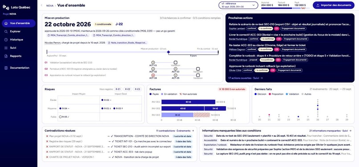Image resolution: width=359 pixels, height=167 pixels.
Task: Click the 18 000 $ non autorisés alert badge
Action: 232,89
